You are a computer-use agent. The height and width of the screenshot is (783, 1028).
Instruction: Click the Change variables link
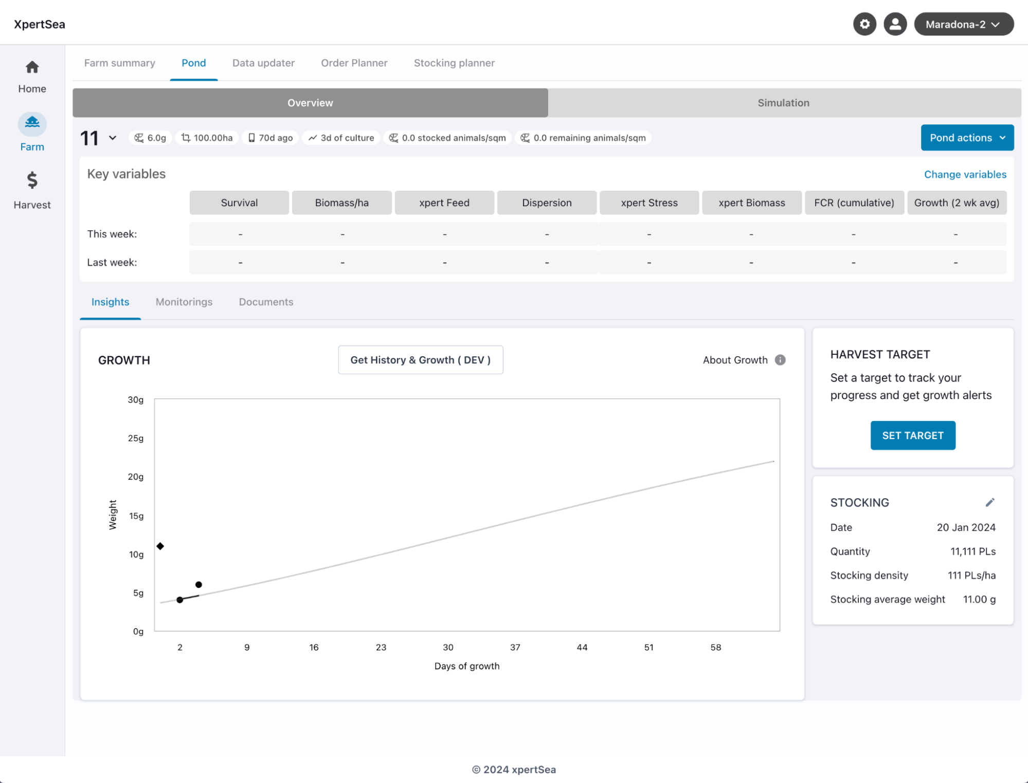(965, 174)
